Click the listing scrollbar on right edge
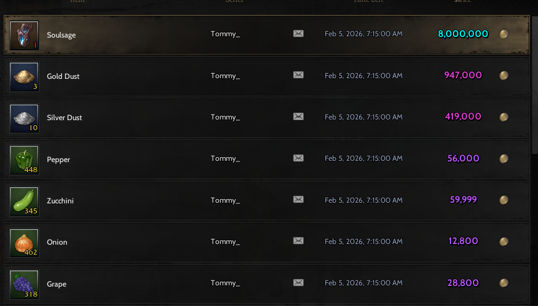Image resolution: width=538 pixels, height=306 pixels. 535,84
